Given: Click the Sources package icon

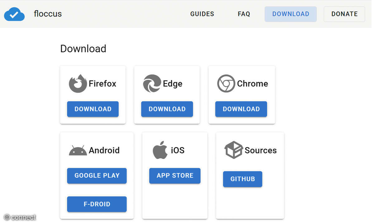Looking at the screenshot, I should 234,150.
